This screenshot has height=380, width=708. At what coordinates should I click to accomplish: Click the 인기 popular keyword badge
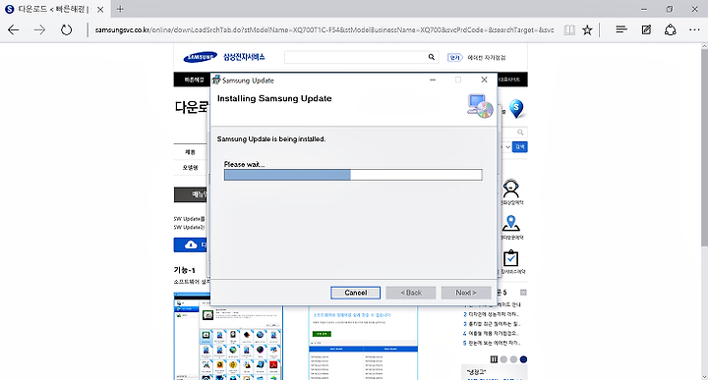pyautogui.click(x=454, y=57)
